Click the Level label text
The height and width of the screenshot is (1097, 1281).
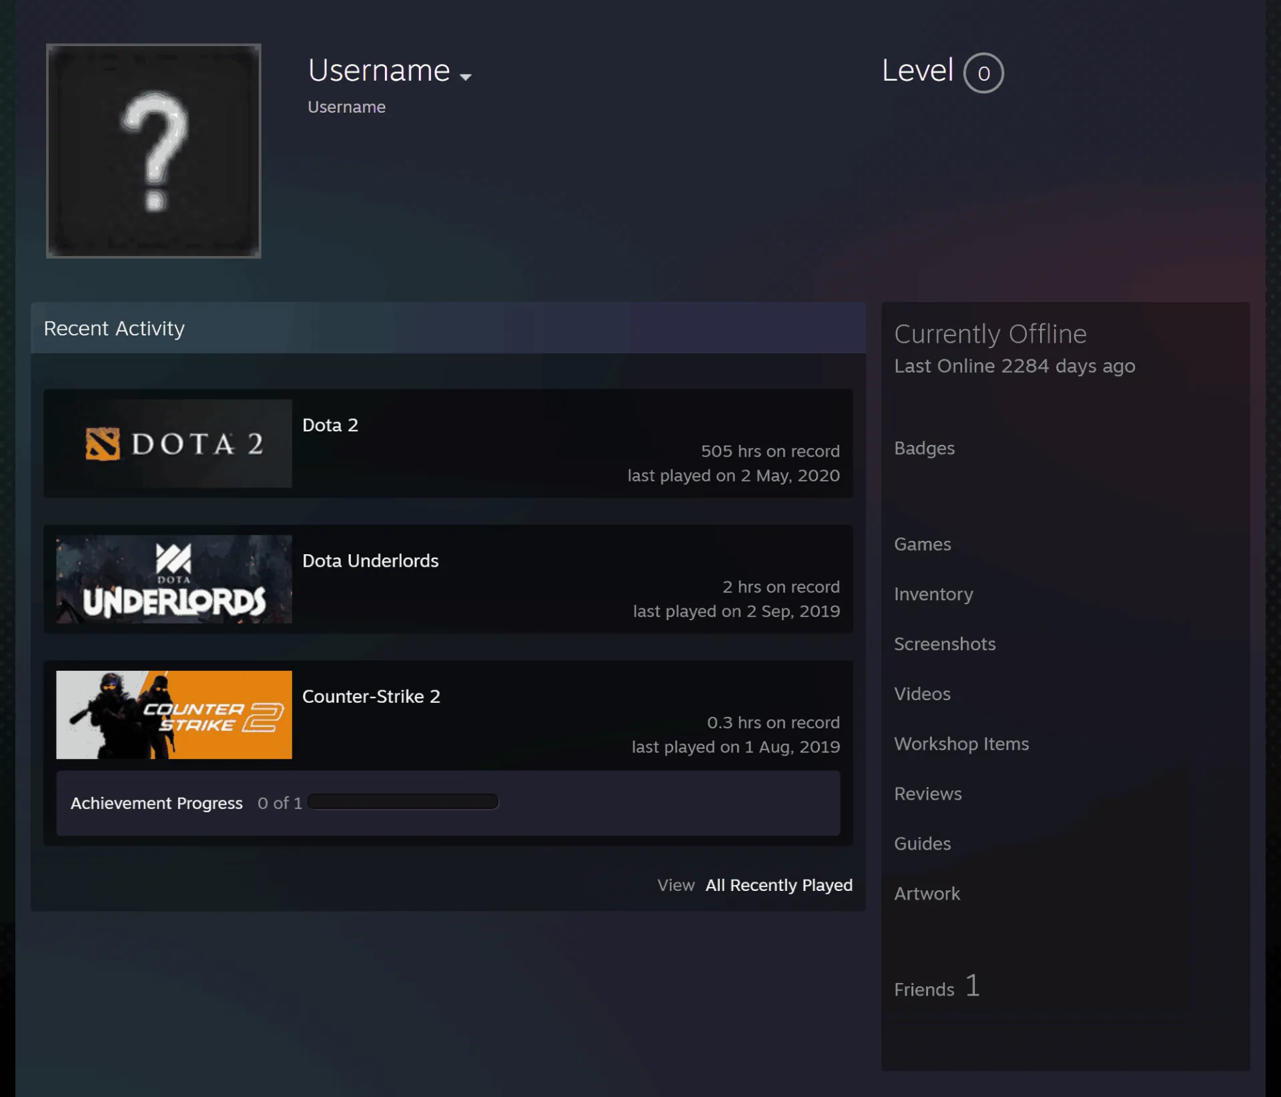coord(917,70)
